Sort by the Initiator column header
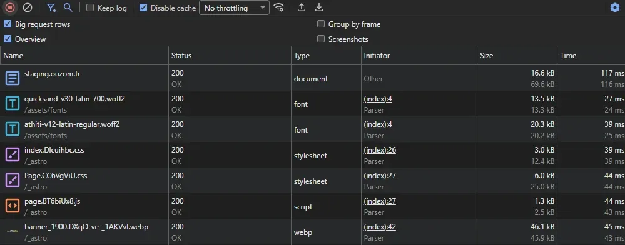 coord(419,56)
